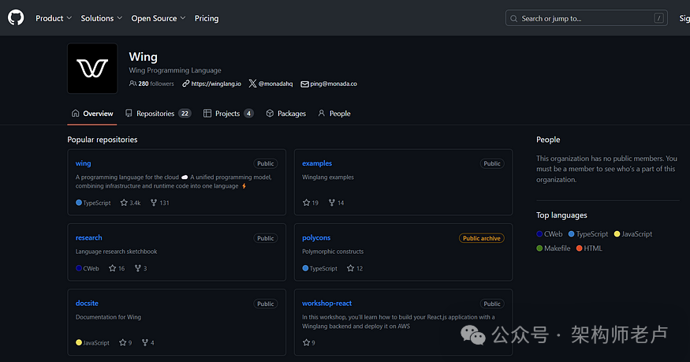
Task: Click the star icon on docsite repository
Action: point(123,342)
